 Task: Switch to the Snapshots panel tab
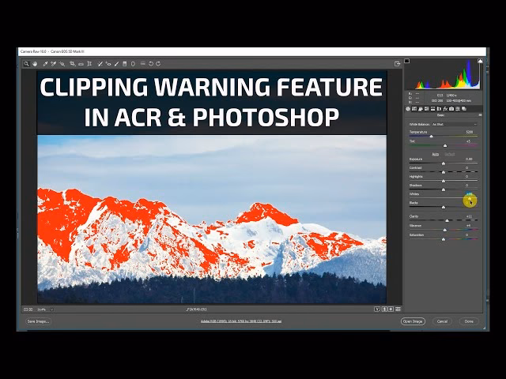coord(464,109)
